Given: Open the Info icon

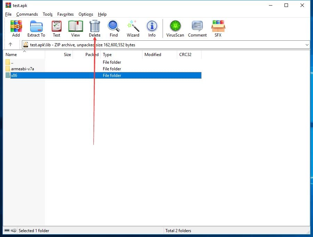Looking at the screenshot, I should [x=152, y=26].
